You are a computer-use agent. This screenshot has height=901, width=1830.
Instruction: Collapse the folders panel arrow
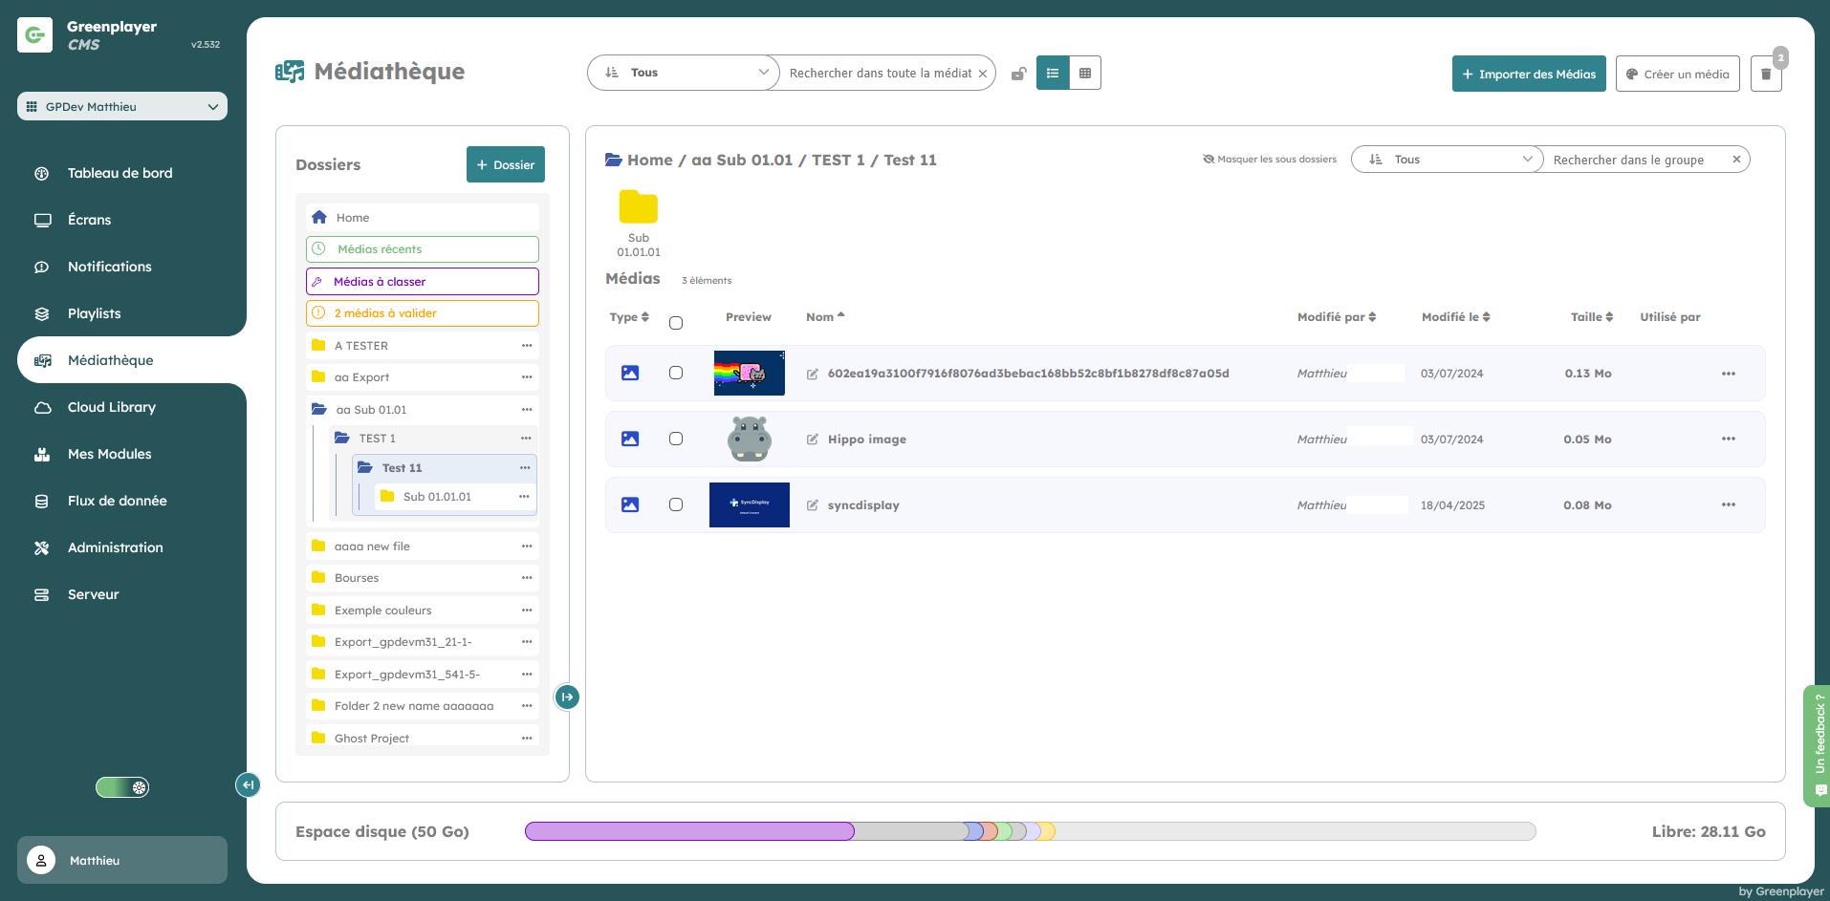click(x=567, y=697)
